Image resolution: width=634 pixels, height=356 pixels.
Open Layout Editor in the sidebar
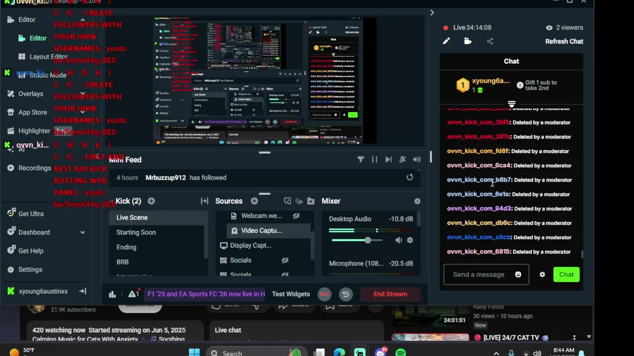click(43, 57)
